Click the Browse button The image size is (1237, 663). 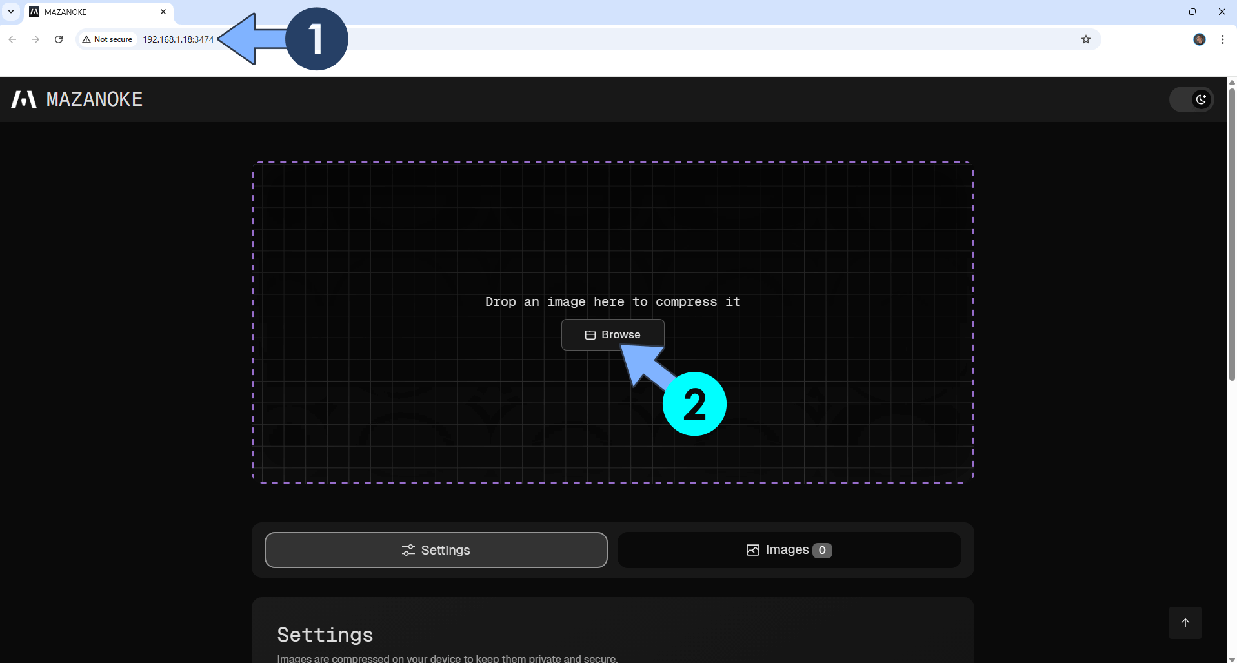[x=612, y=334]
